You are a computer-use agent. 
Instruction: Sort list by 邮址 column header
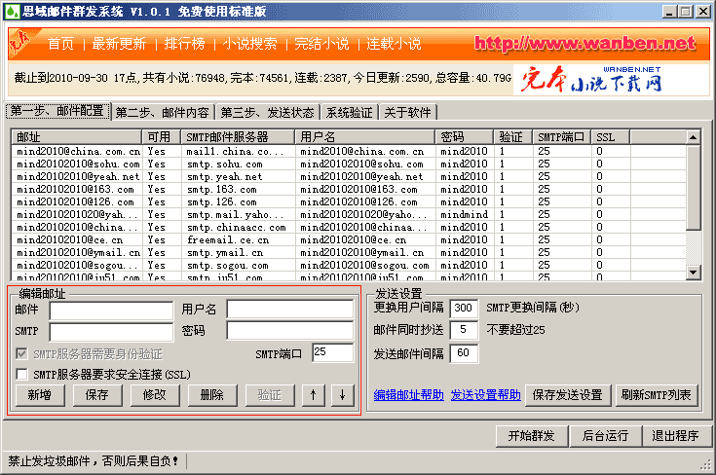(x=77, y=137)
